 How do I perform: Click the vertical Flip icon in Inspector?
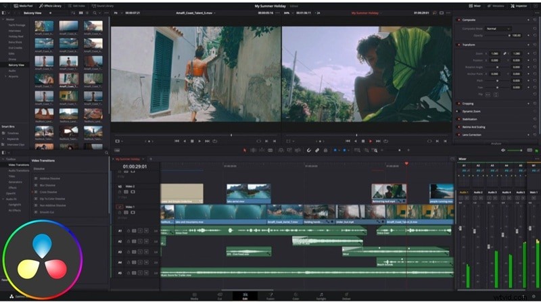pos(496,94)
